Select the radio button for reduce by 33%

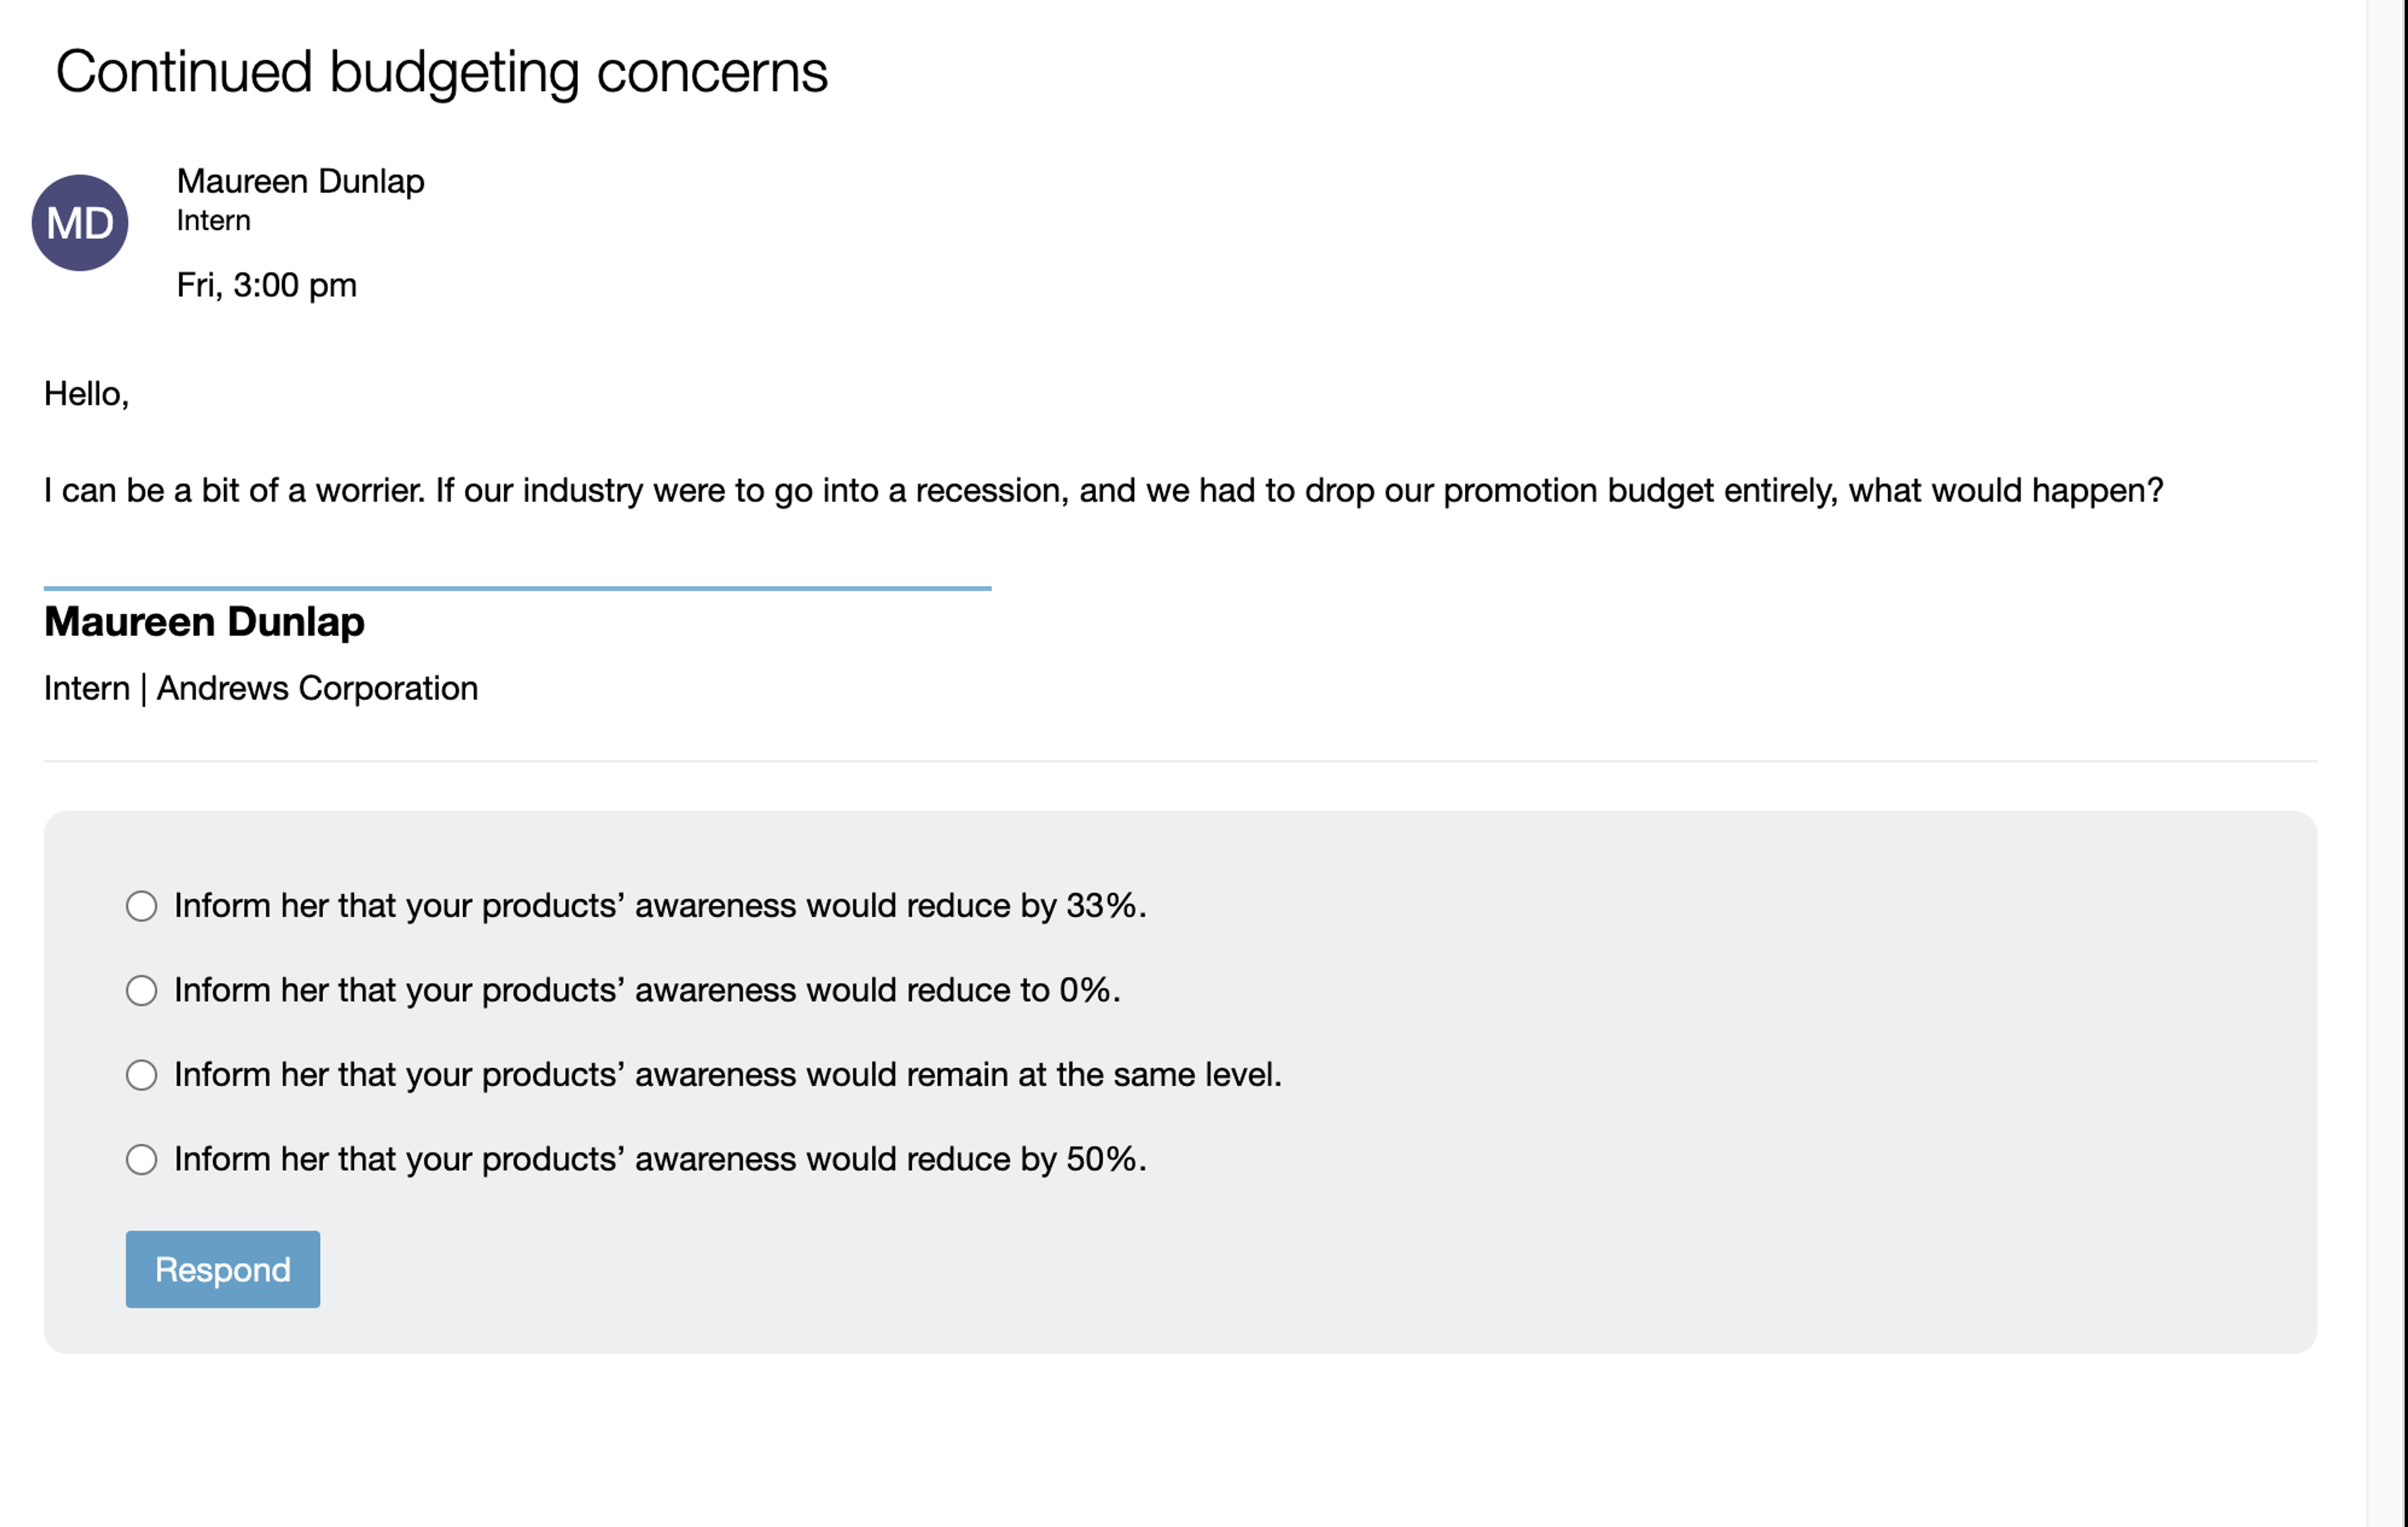pyautogui.click(x=142, y=907)
